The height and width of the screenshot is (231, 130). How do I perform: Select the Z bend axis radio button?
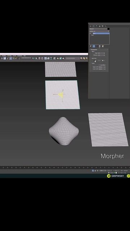click(x=103, y=61)
